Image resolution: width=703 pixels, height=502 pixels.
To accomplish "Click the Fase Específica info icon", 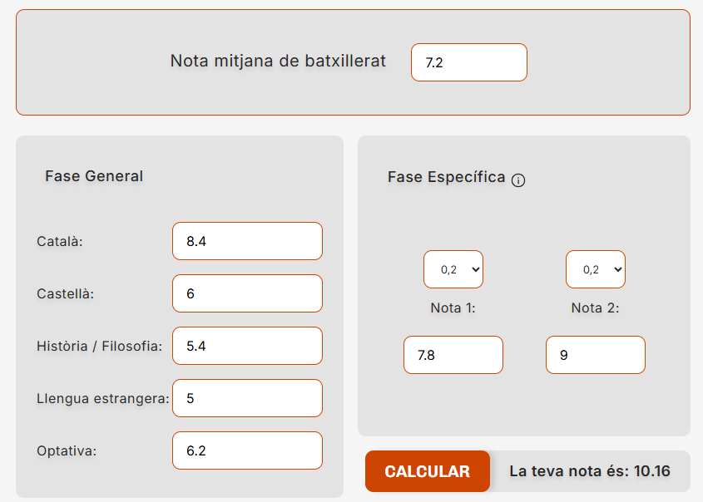I will click(x=518, y=180).
